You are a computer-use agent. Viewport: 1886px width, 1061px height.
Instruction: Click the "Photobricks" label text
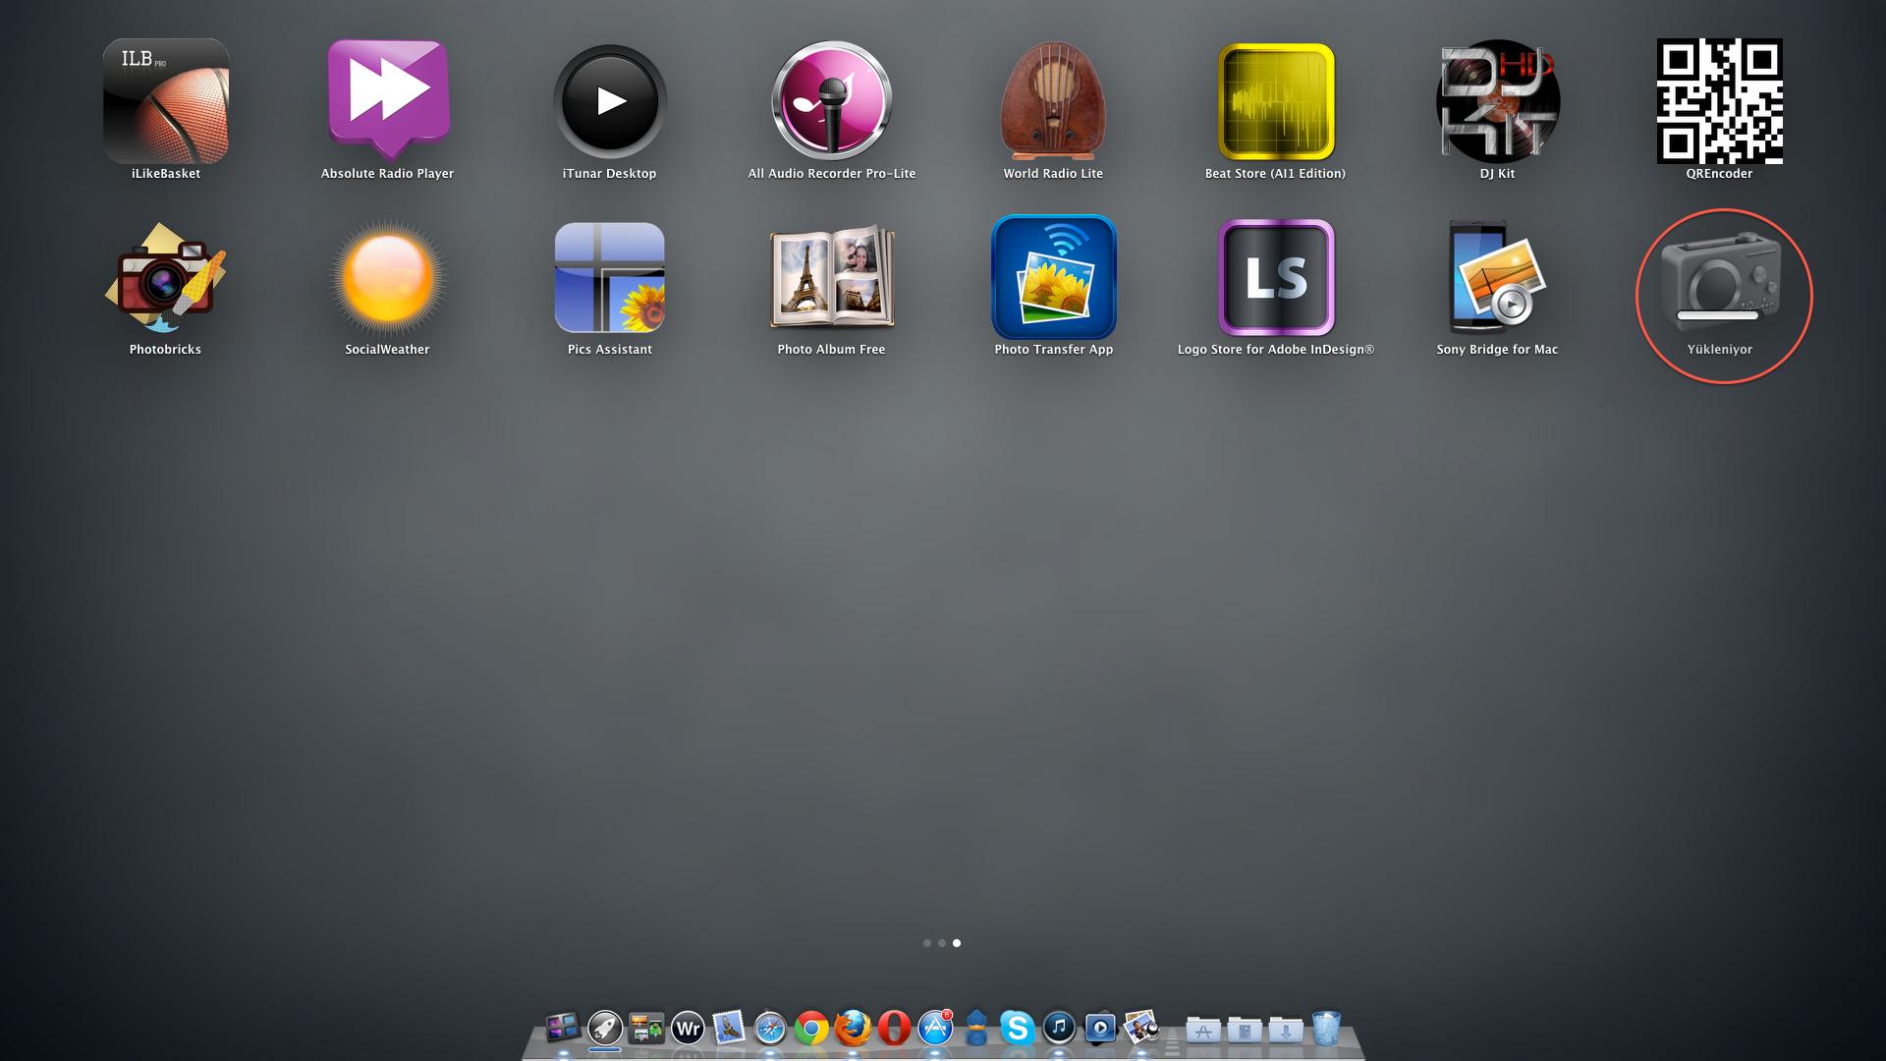(x=165, y=350)
